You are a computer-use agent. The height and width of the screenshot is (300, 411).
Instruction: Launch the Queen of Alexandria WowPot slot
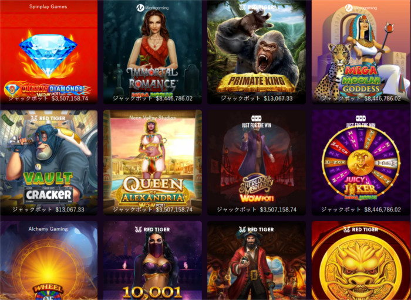153,162
